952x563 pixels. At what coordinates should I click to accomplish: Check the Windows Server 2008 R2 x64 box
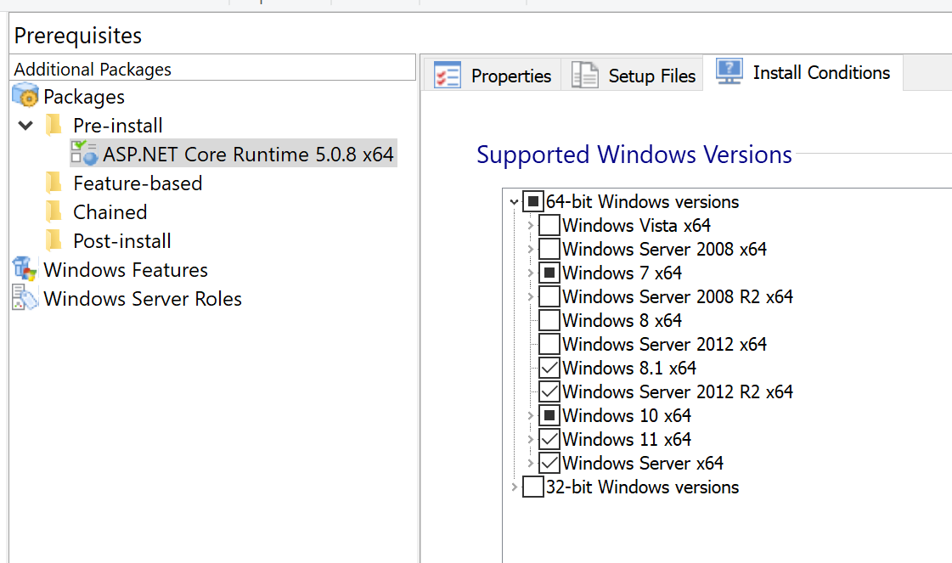tap(549, 296)
